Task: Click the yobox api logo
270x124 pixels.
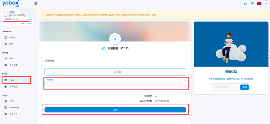Action: coord(10,3)
